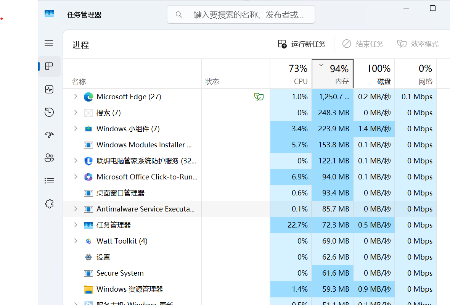The image size is (450, 305).
Task: Sort by the CPU column header
Action: (291, 74)
